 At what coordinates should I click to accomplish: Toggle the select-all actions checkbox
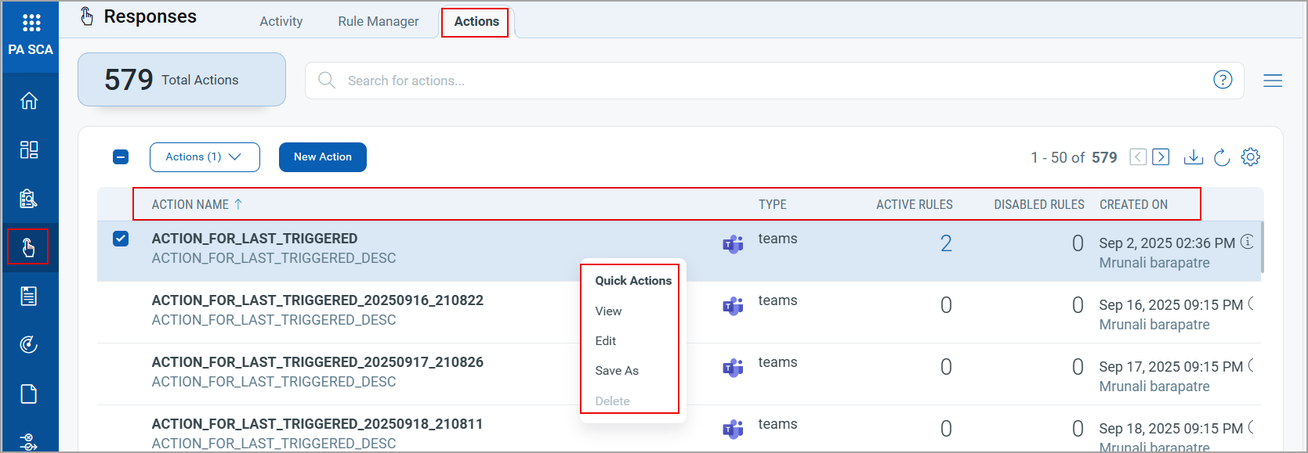[x=121, y=157]
